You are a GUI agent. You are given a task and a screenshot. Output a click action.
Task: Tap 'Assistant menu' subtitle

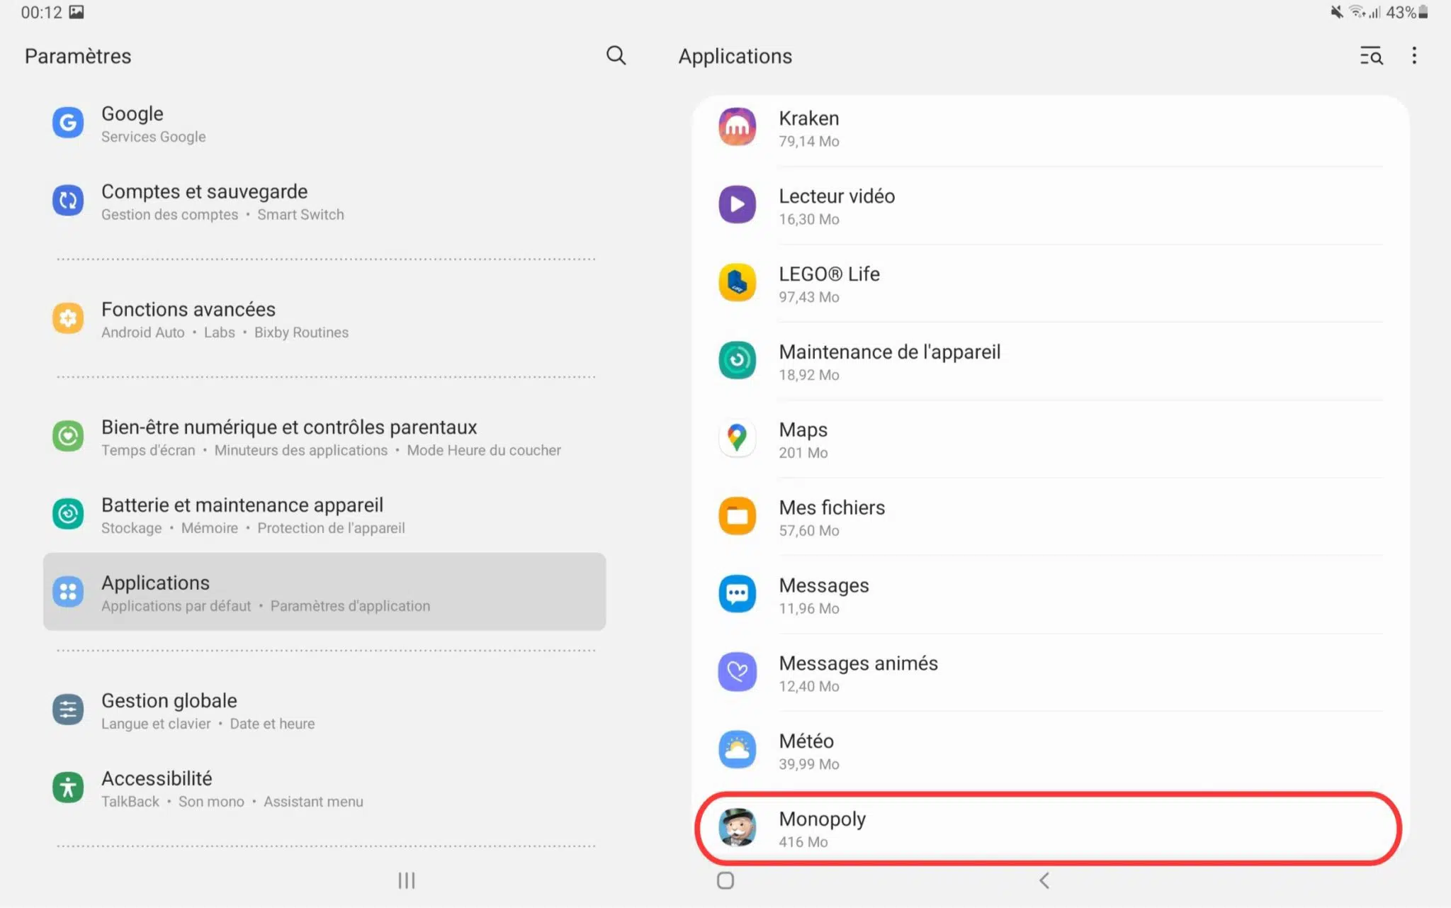pyautogui.click(x=313, y=802)
